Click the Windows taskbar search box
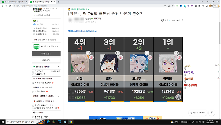221x125 pixels. pos(21,122)
